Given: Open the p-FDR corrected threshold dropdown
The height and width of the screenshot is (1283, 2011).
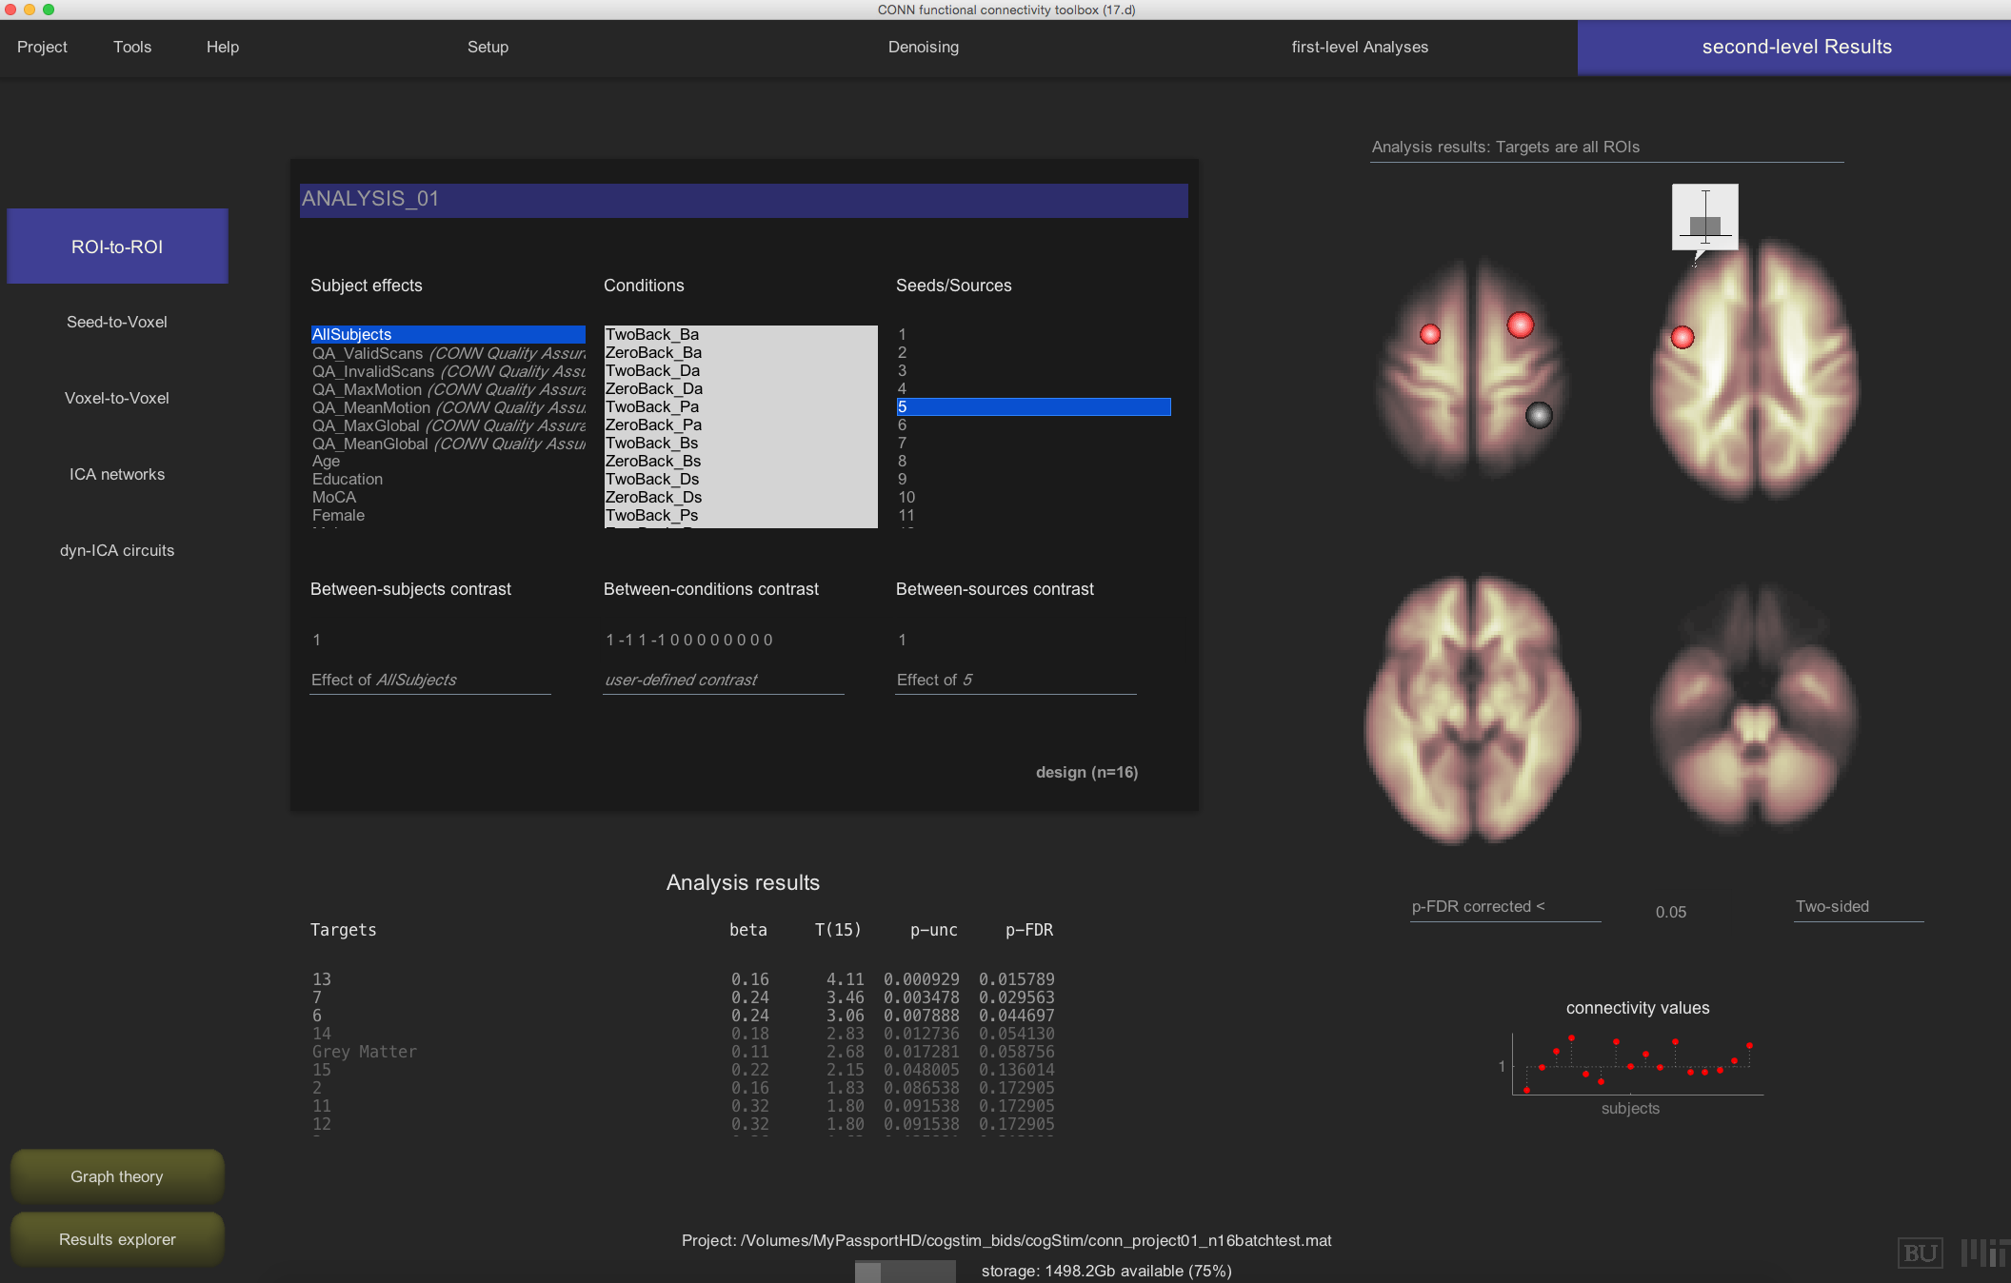Looking at the screenshot, I should tap(1504, 907).
